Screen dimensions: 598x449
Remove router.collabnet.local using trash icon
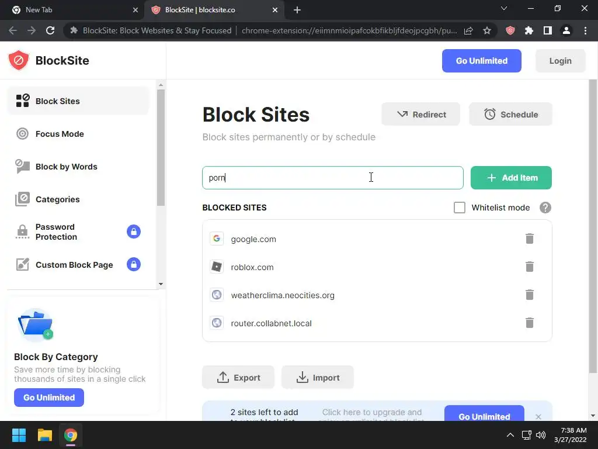[x=529, y=323]
